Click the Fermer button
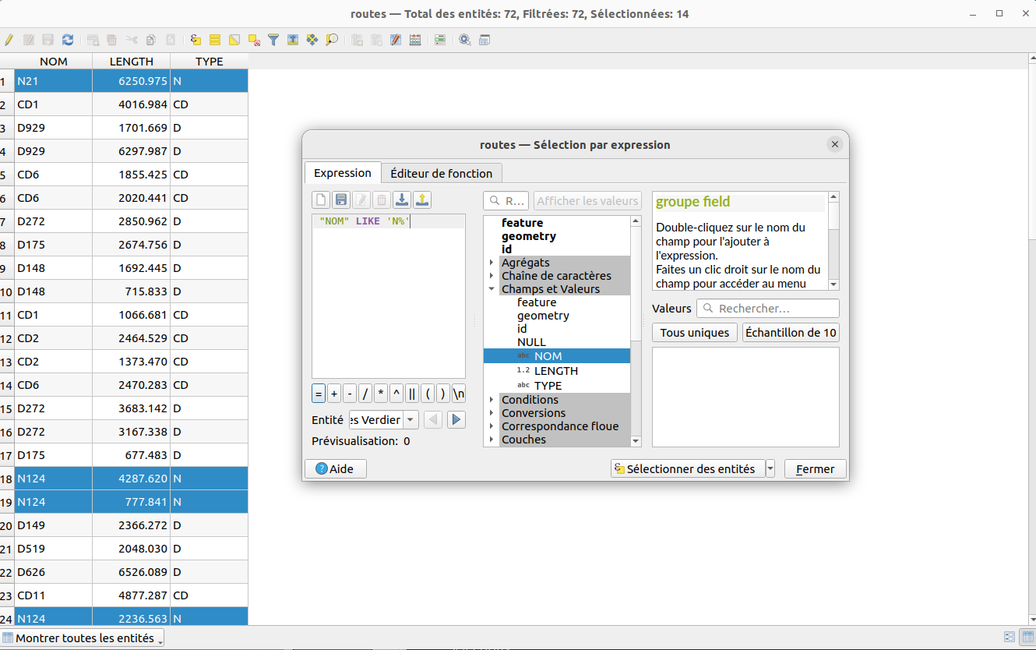Image resolution: width=1036 pixels, height=650 pixels. point(816,468)
